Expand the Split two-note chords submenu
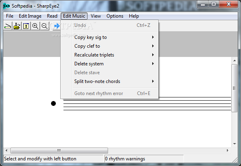 click(109, 81)
